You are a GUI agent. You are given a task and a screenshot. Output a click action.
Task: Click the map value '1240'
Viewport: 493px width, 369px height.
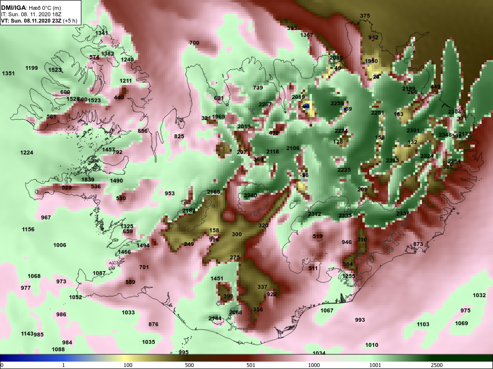click(x=127, y=60)
